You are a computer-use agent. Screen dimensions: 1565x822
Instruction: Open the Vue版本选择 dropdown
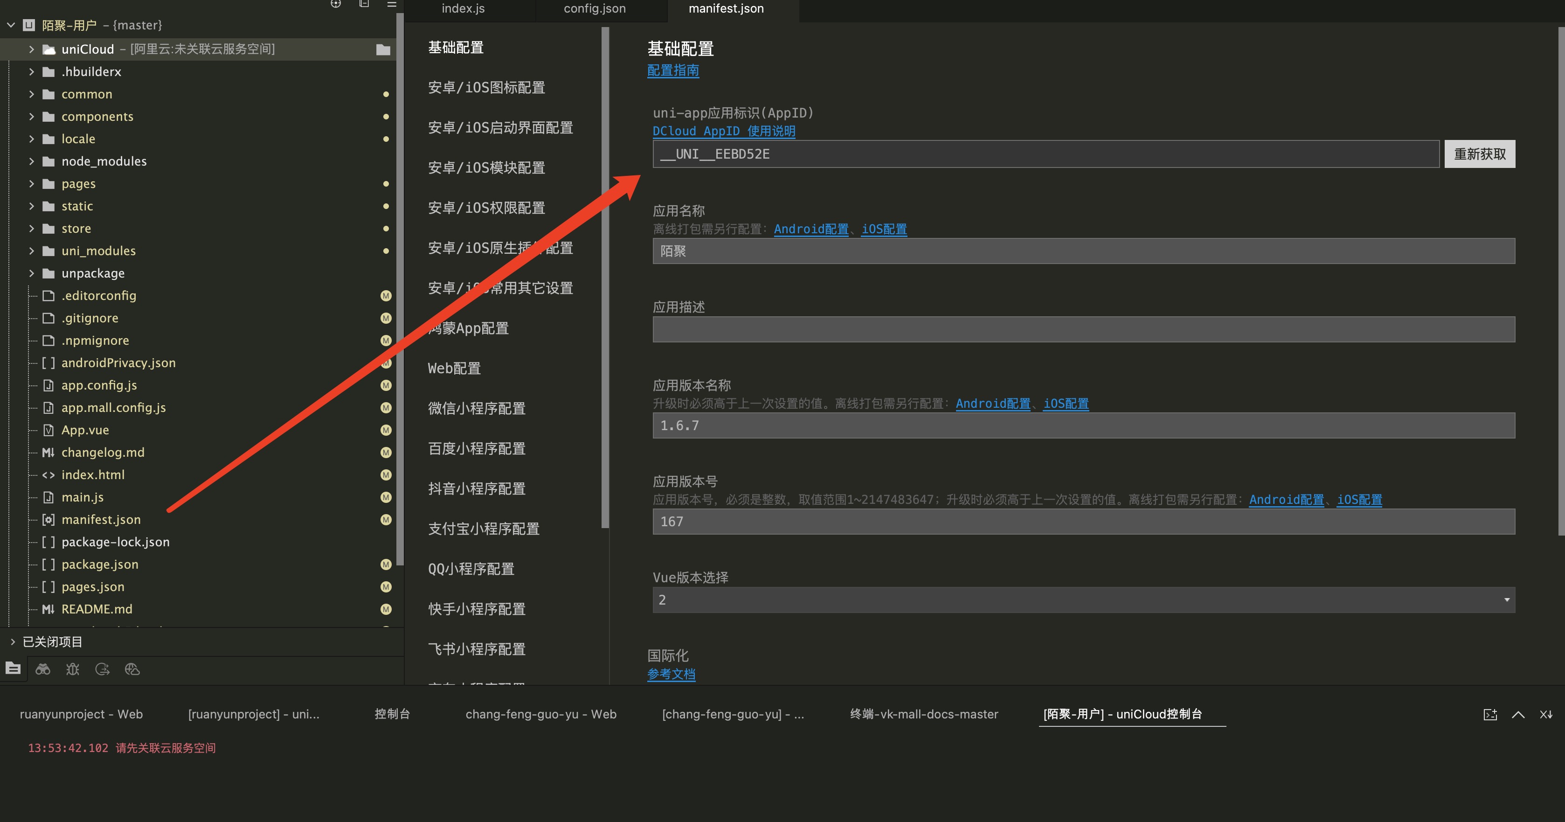coord(1083,599)
